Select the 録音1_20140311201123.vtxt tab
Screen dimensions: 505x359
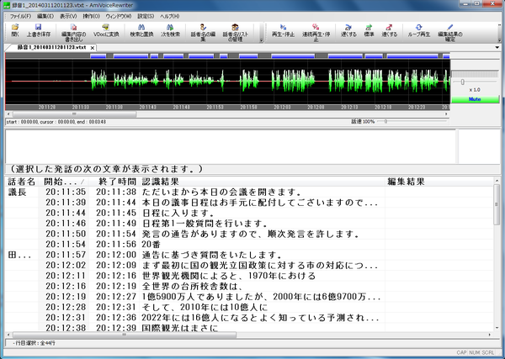pyautogui.click(x=50, y=47)
